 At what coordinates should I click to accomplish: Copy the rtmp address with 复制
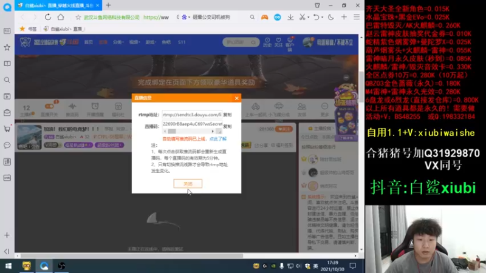click(x=227, y=115)
